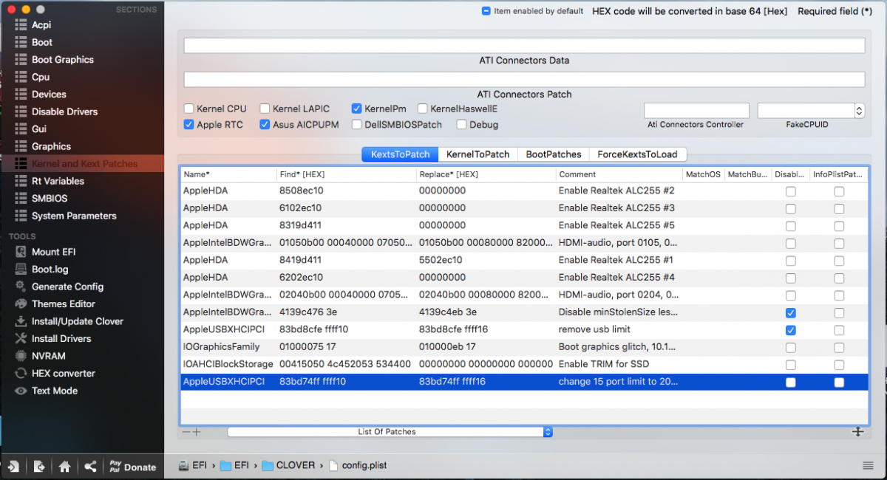This screenshot has height=480, width=887.
Task: Open the Boot Graphics section
Action: (x=63, y=60)
